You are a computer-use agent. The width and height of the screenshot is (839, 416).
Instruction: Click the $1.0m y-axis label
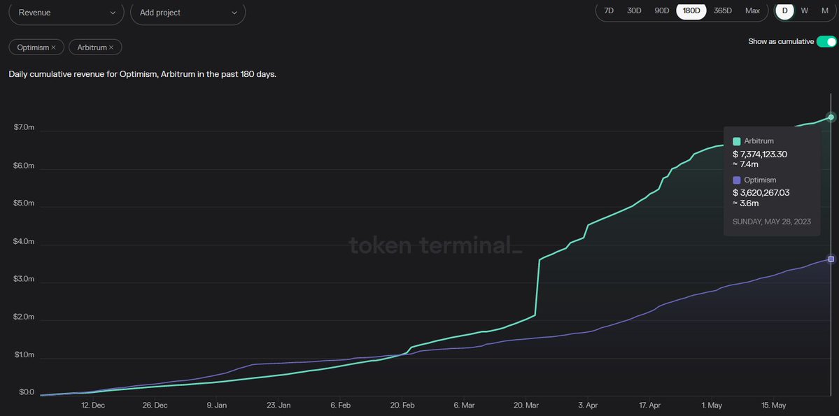pyautogui.click(x=24, y=355)
